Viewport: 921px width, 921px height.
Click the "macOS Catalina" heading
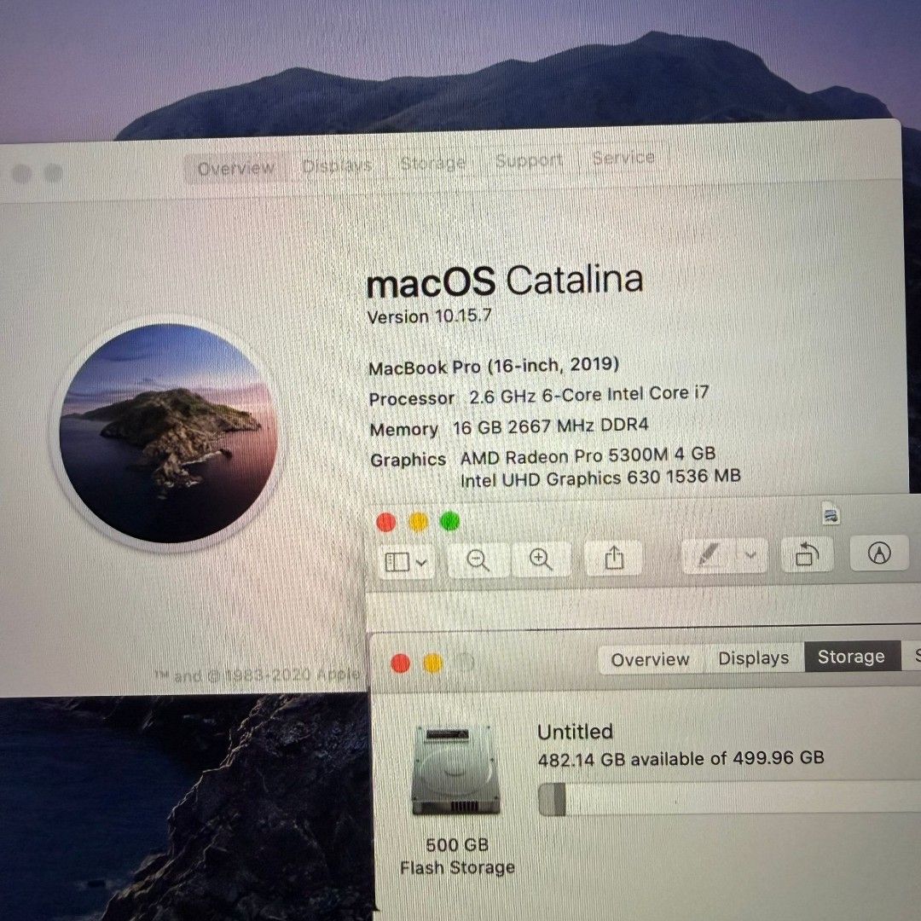(x=505, y=281)
